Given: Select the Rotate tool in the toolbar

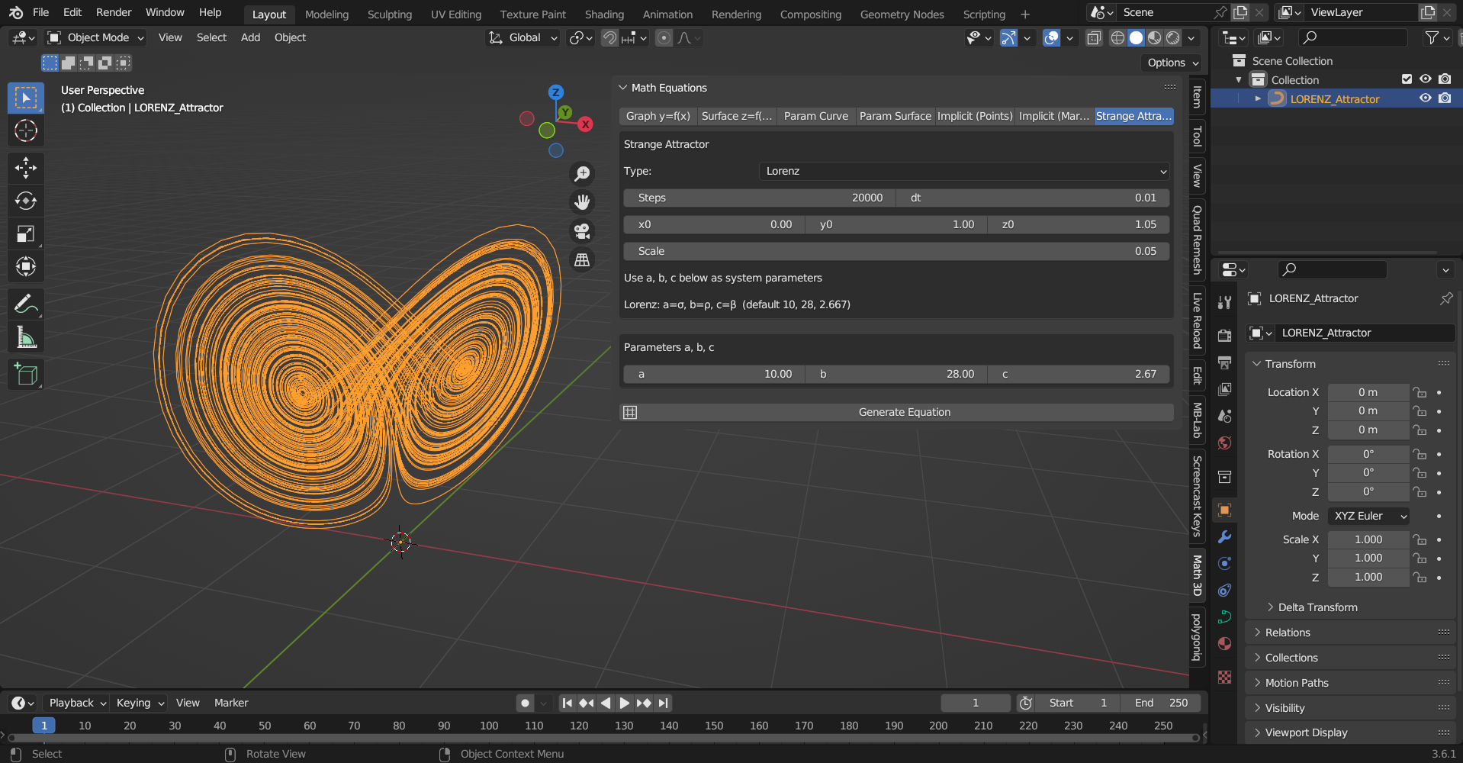Looking at the screenshot, I should point(25,201).
